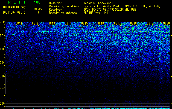
Task: Click the HROFFT title text
Action: 17,2
